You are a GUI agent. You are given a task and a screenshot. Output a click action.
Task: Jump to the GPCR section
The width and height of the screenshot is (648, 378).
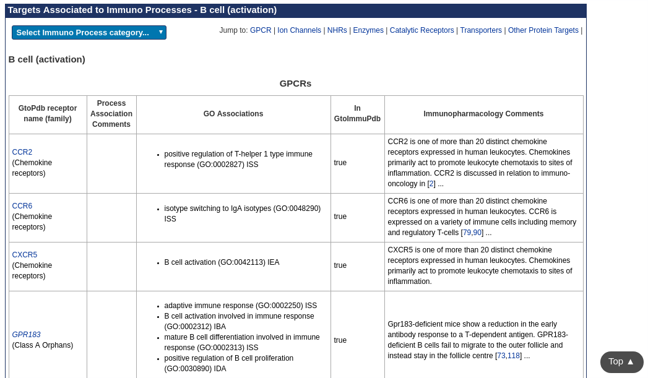(261, 30)
